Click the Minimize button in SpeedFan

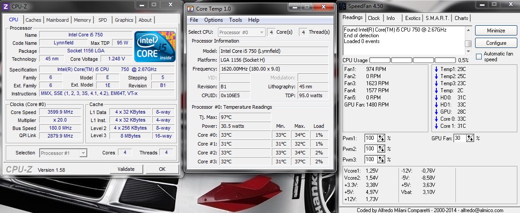click(x=496, y=31)
